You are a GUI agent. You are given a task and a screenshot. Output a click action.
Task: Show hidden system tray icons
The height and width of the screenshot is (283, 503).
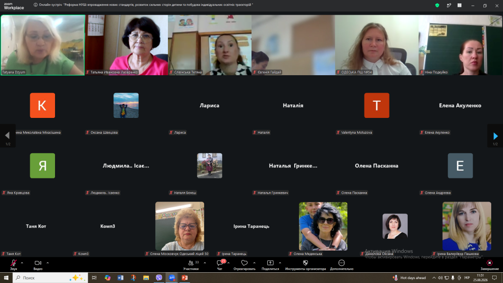coord(434,278)
